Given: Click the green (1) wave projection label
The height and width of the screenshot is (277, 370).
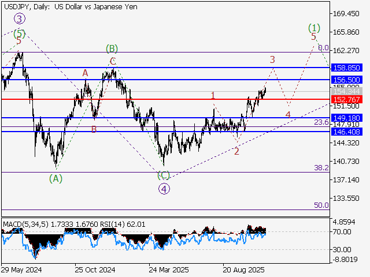Looking at the screenshot, I should coord(314,27).
